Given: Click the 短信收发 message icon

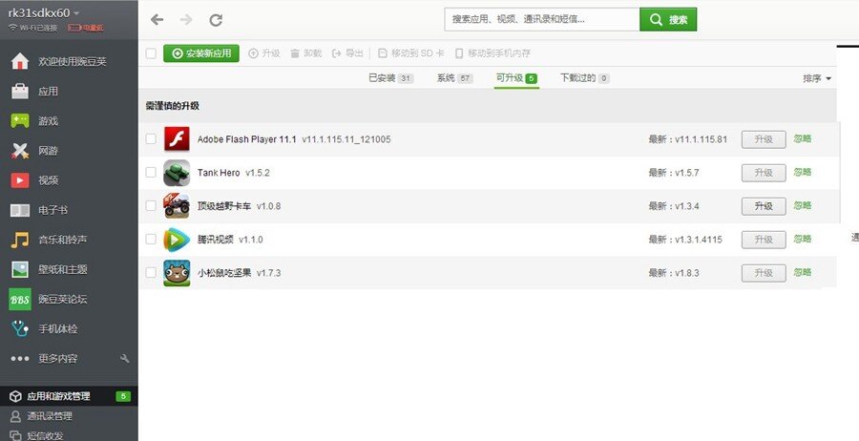Looking at the screenshot, I should point(16,435).
